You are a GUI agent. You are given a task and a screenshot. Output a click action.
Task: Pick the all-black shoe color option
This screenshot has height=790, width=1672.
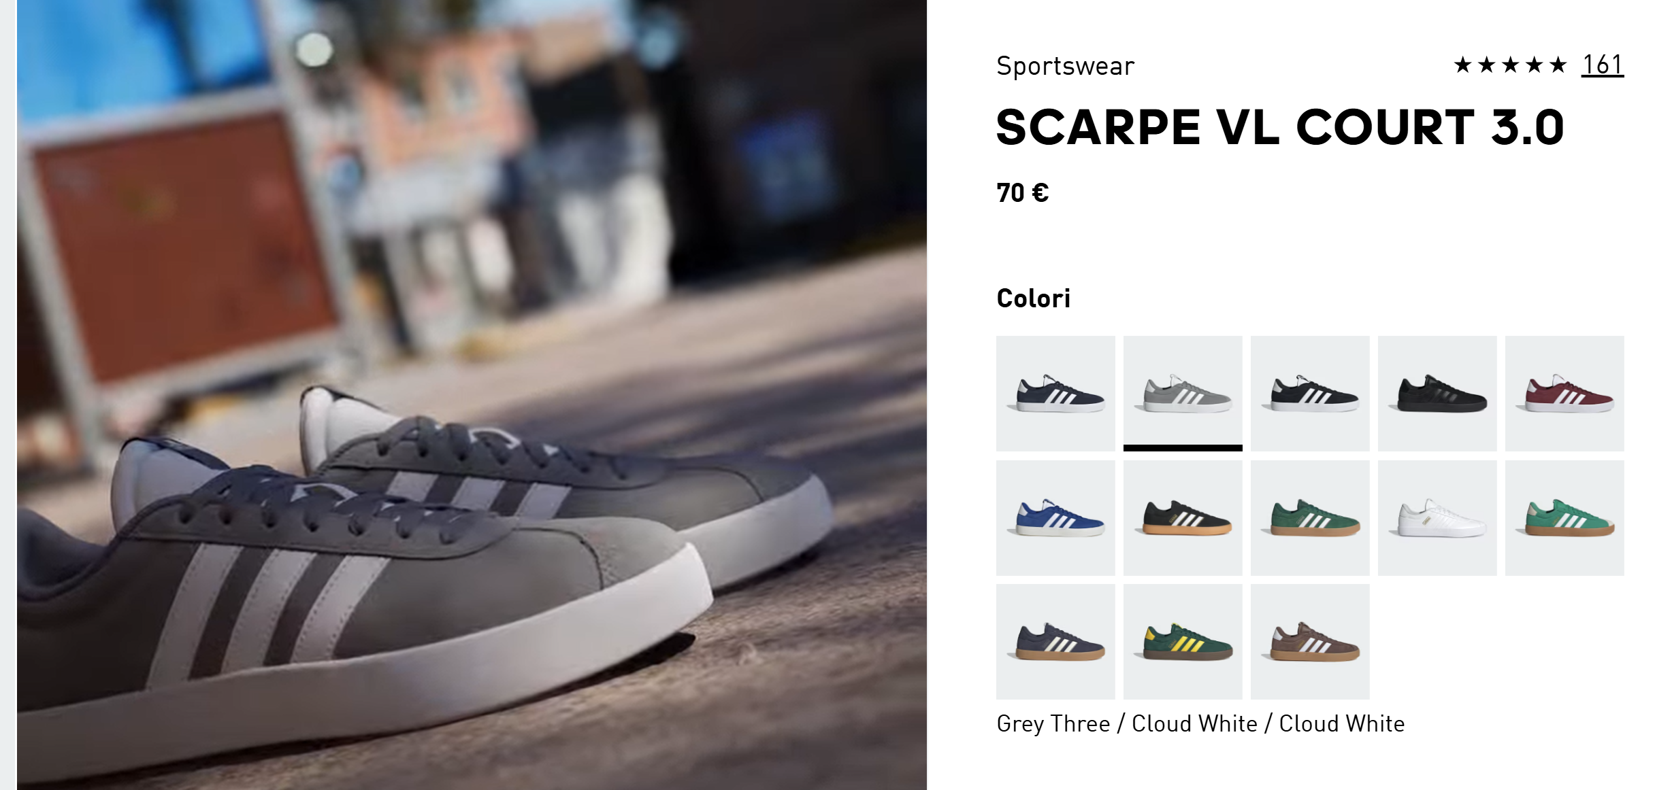coord(1437,393)
